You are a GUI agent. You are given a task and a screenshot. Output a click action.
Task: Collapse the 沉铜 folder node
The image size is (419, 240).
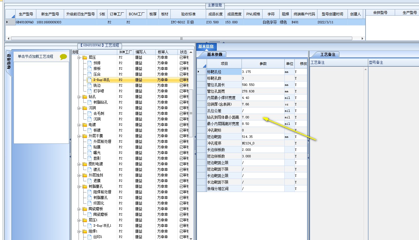coord(79,108)
